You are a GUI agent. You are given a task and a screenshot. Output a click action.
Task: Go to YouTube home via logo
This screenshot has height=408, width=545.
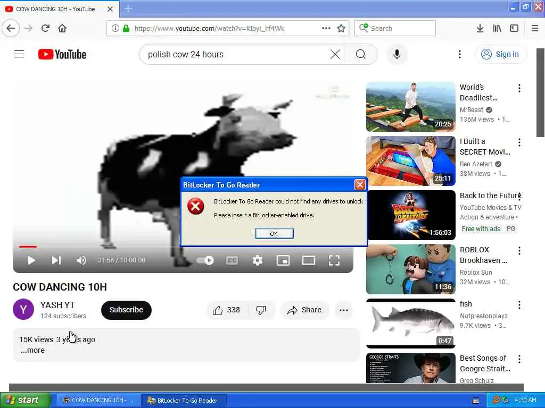tap(62, 55)
